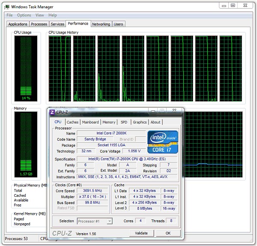Switch to the Applications tab

18,24
